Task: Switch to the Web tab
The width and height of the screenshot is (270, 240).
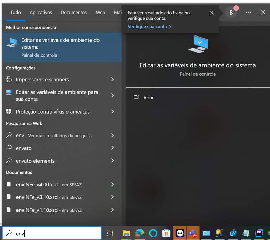Action: (x=100, y=13)
